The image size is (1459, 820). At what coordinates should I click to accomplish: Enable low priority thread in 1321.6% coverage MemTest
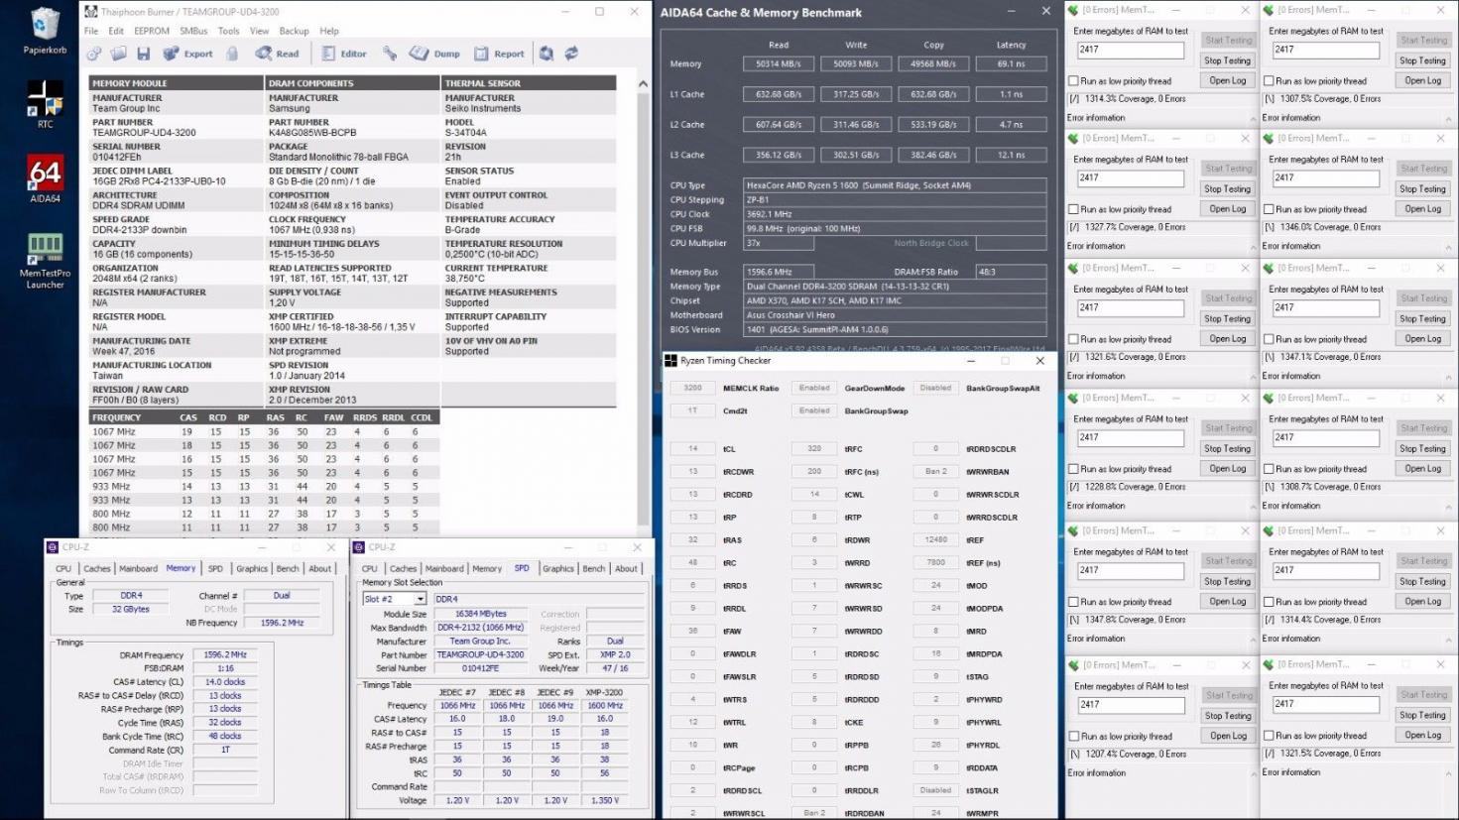point(1073,339)
